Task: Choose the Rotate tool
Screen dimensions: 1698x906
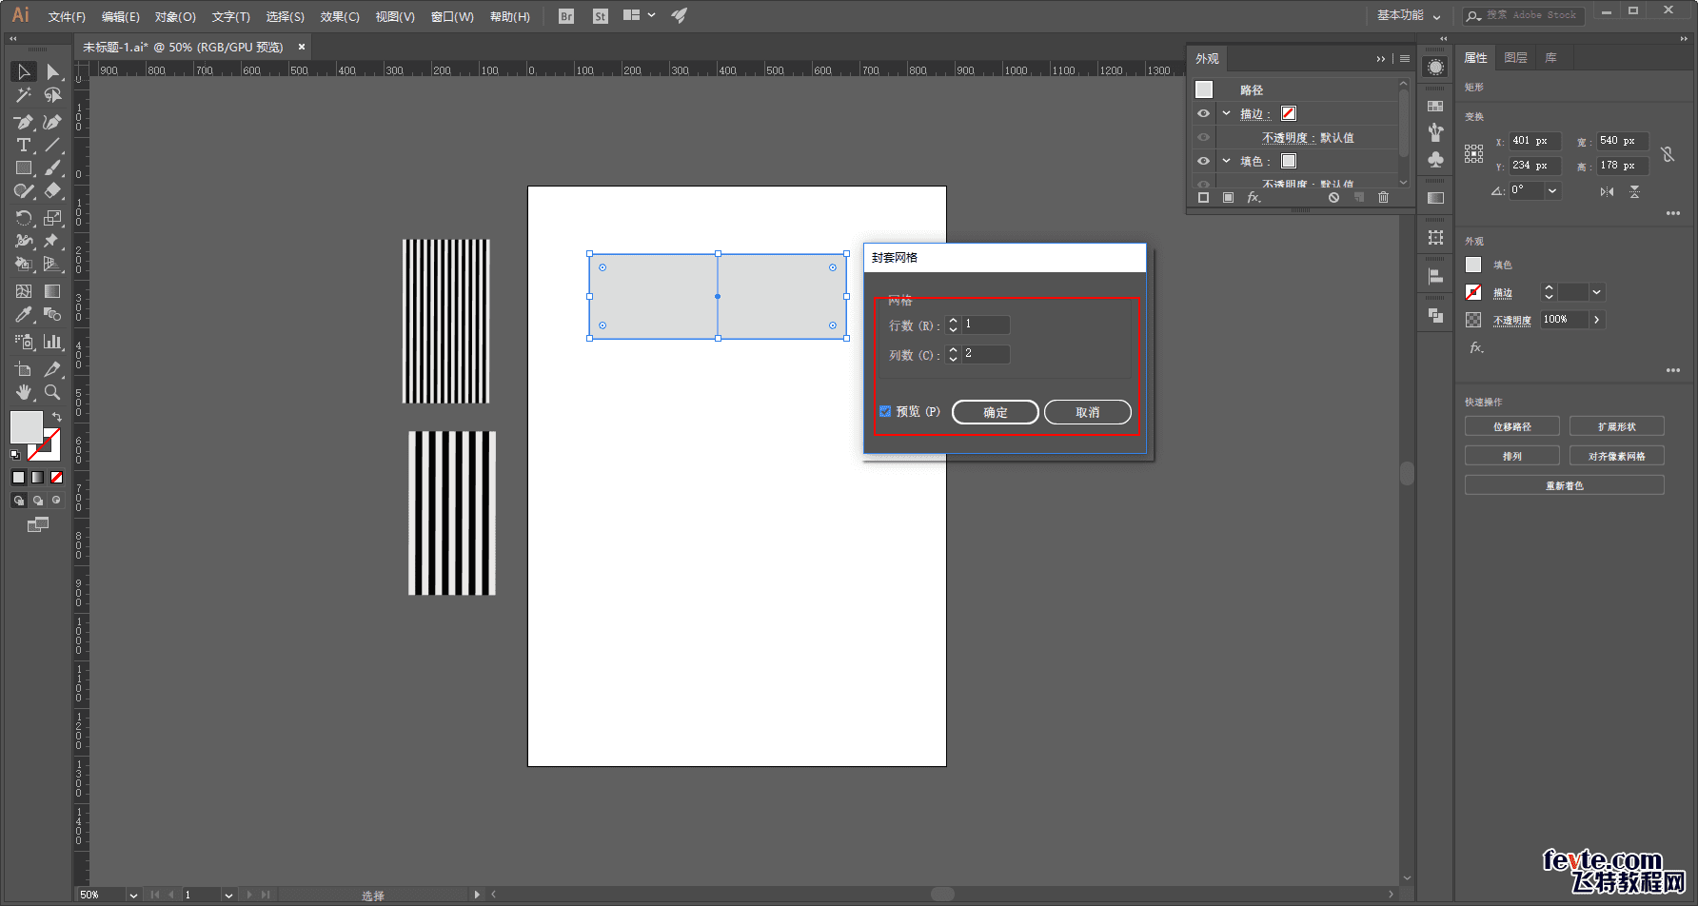Action: [24, 218]
